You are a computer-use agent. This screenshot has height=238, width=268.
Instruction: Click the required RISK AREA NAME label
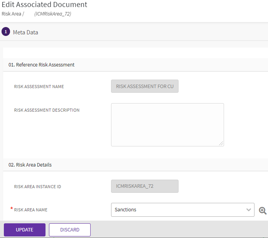tap(30, 210)
